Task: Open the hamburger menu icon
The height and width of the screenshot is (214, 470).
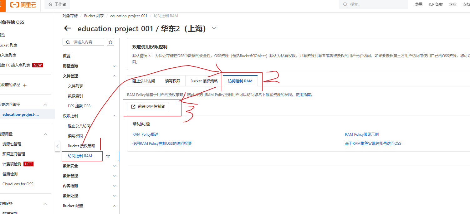Action: (x=2, y=5)
